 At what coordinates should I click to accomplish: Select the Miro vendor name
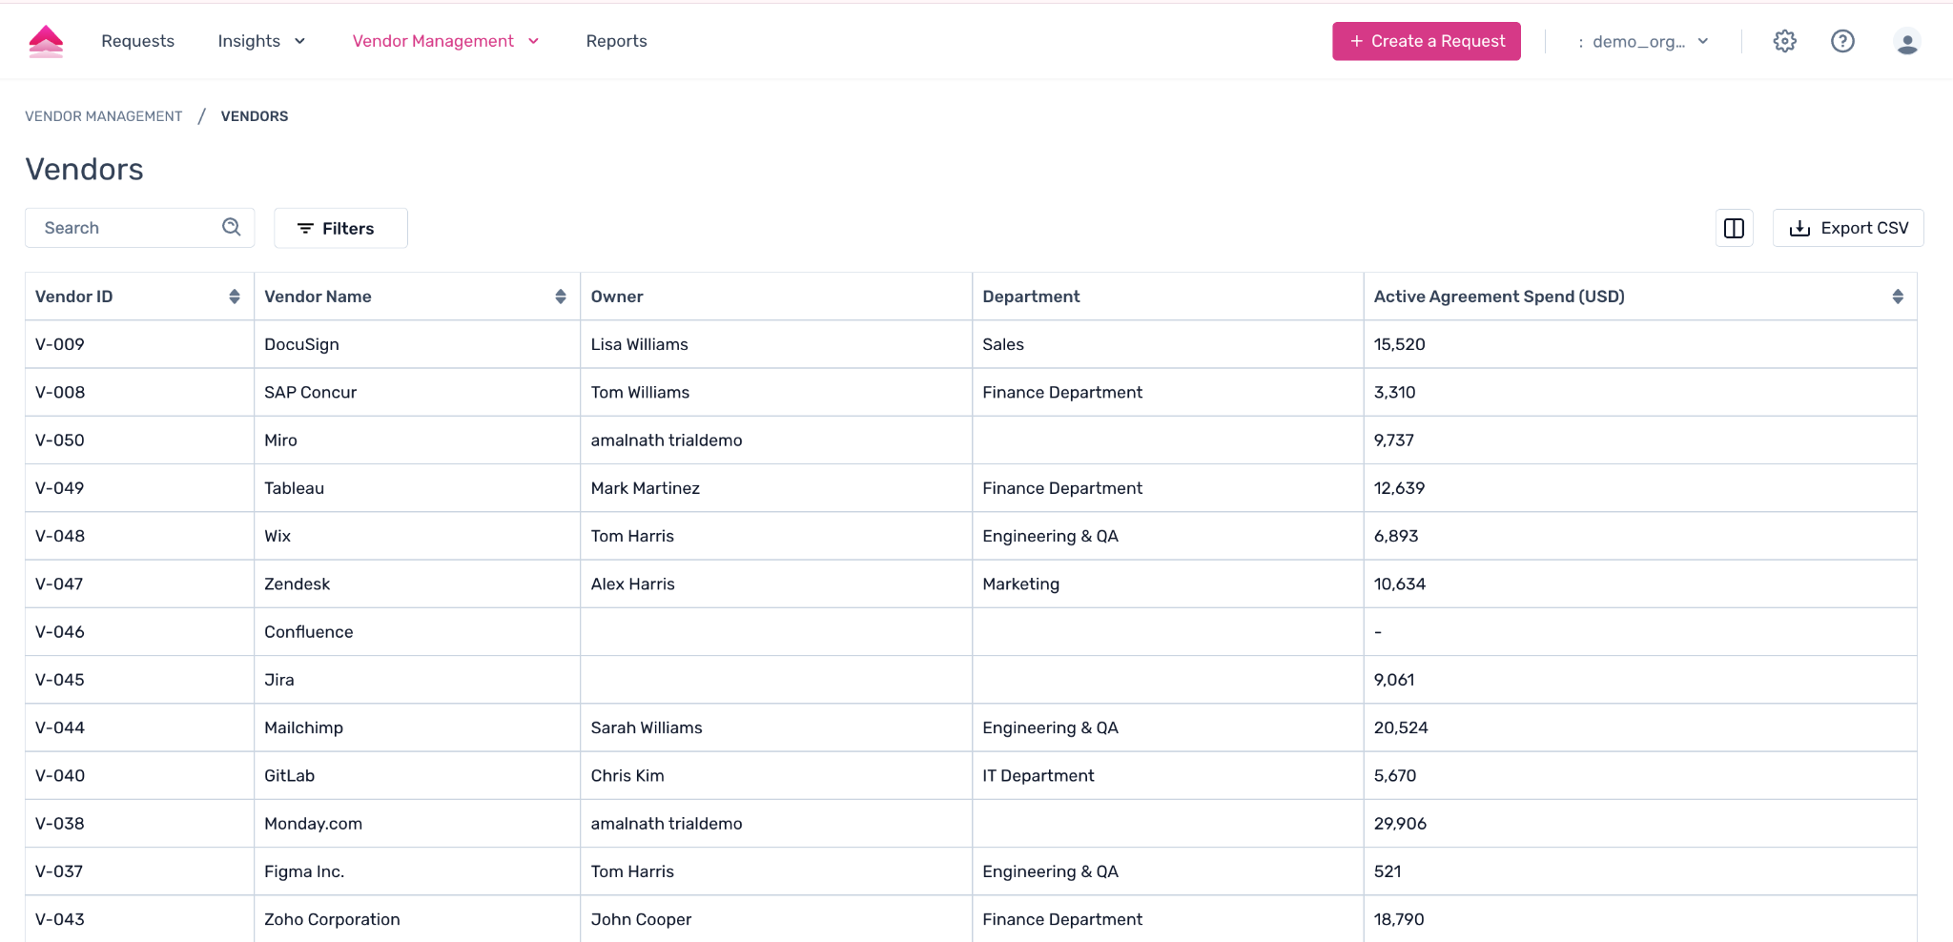(x=280, y=440)
